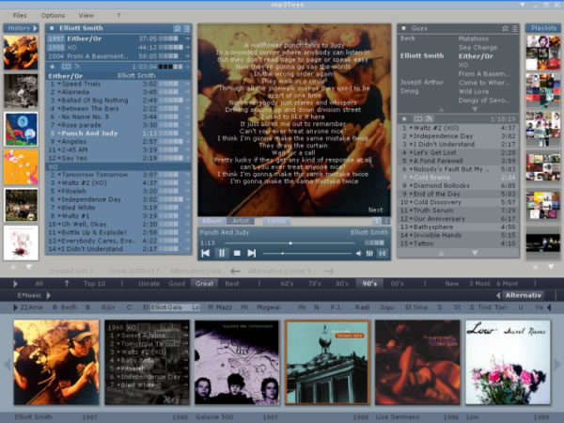This screenshot has height=423, width=564.
Task: Expand the EMusic source arrow
Action: coord(48,295)
